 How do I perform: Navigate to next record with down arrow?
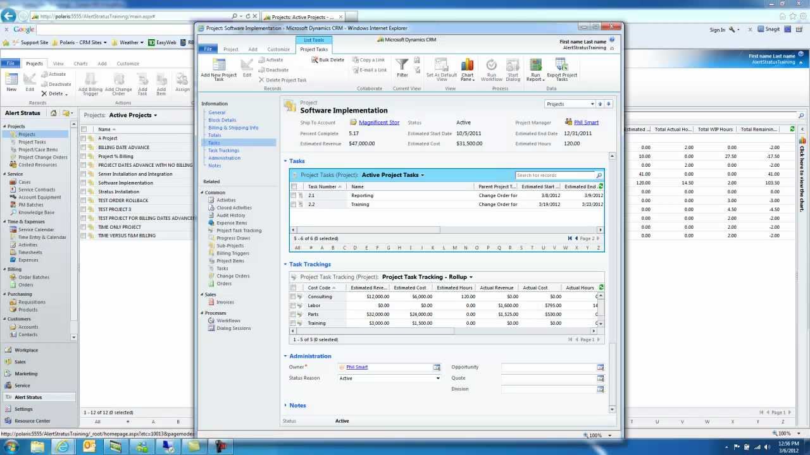(x=608, y=104)
